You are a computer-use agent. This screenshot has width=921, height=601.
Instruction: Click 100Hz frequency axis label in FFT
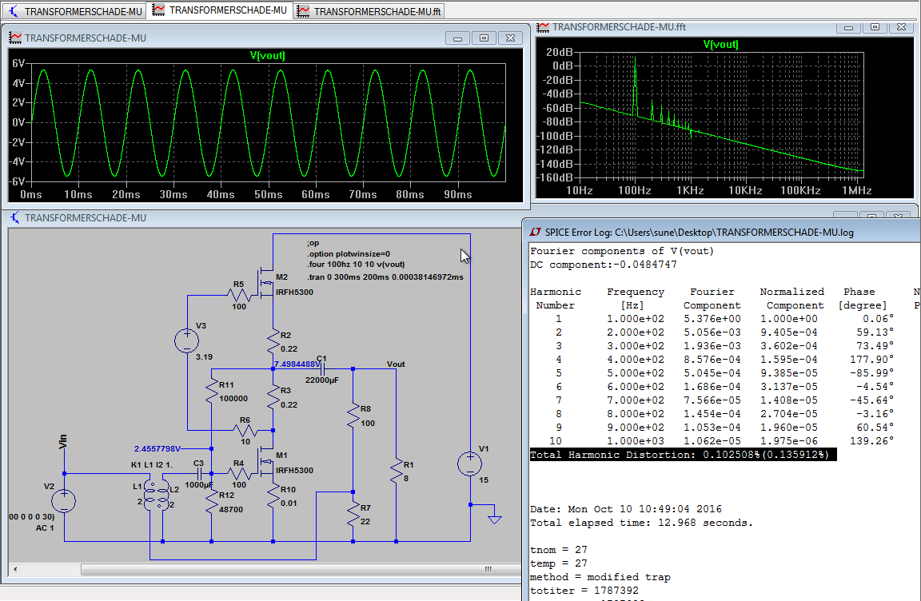click(634, 191)
